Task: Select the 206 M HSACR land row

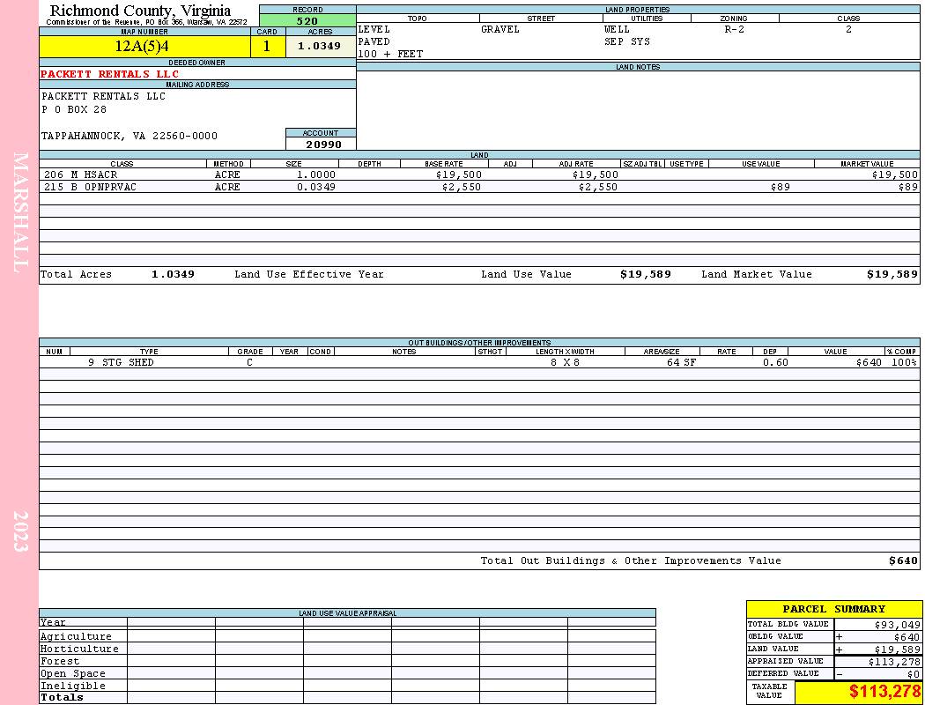Action: 479,174
